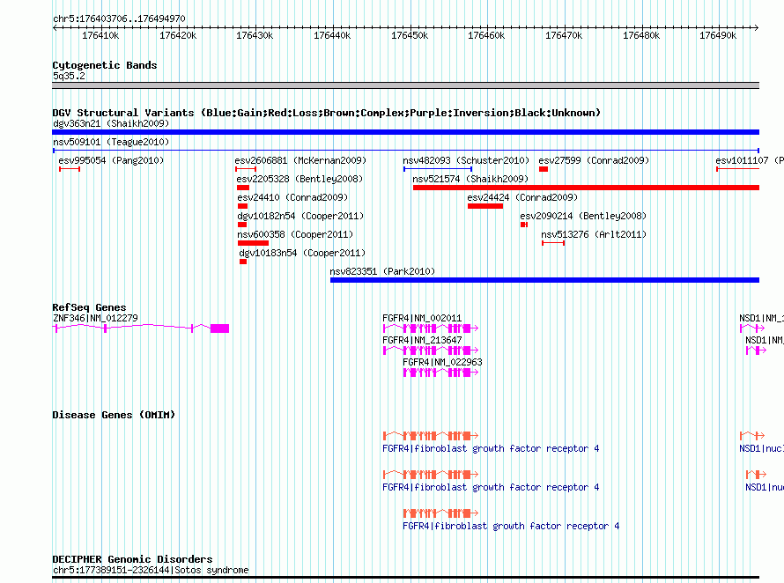Click the chr5:176403706..176494970 coordinate label
Screen dimensions: 784x583
(119, 18)
